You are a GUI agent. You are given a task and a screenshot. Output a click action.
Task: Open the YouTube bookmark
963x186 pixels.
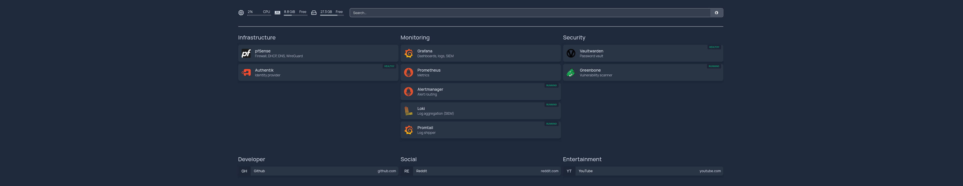643,171
